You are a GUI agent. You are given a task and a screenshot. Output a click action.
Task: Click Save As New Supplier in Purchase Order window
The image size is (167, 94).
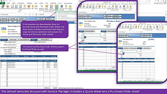(x=89, y=31)
